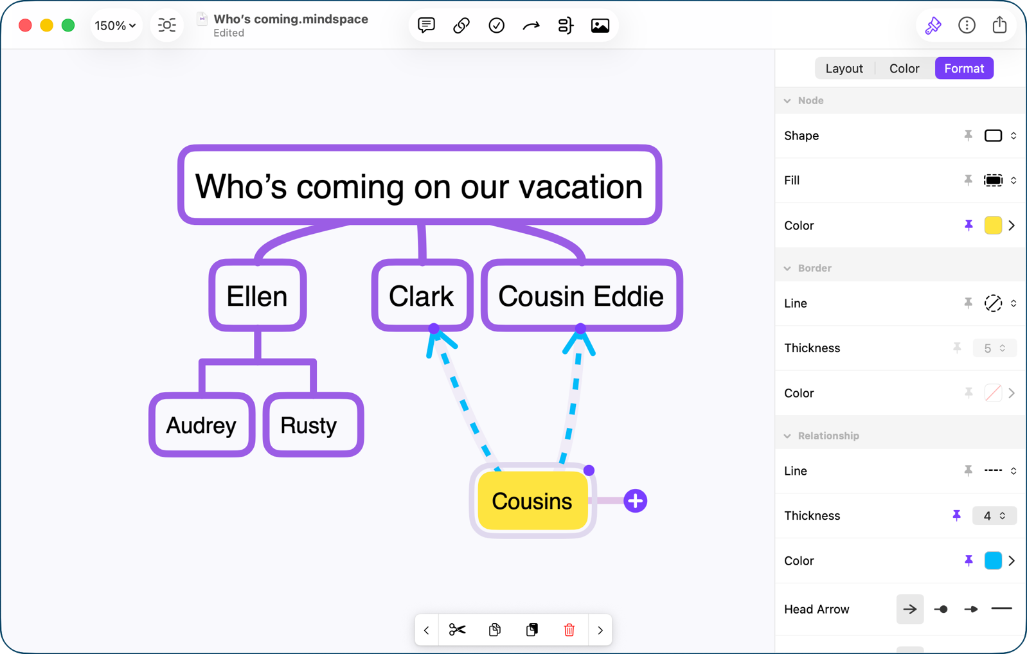Viewport: 1027px width, 654px height.
Task: Toggle the Relationship Color pin
Action: click(x=969, y=561)
